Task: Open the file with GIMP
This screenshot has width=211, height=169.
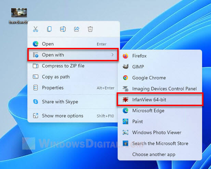Action: pyautogui.click(x=160, y=67)
